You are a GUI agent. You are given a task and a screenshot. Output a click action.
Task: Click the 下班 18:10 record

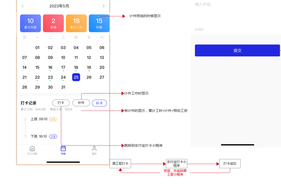coord(39,136)
